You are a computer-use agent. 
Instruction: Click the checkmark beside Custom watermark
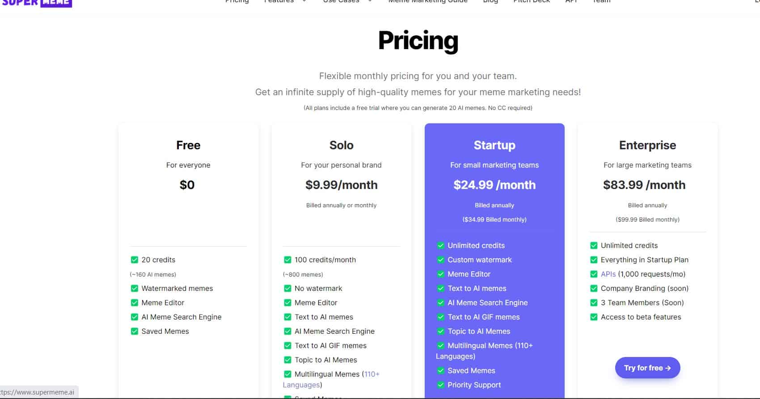(x=441, y=260)
